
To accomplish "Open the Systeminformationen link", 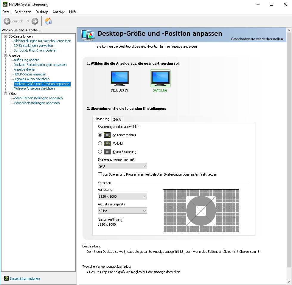I will coord(25,278).
